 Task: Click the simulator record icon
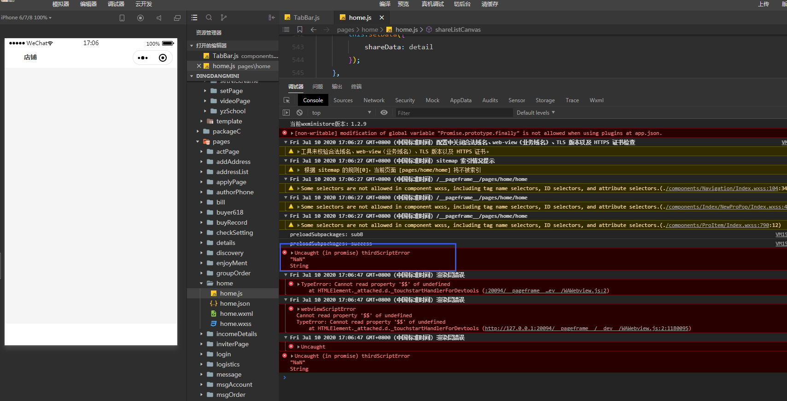[x=140, y=18]
